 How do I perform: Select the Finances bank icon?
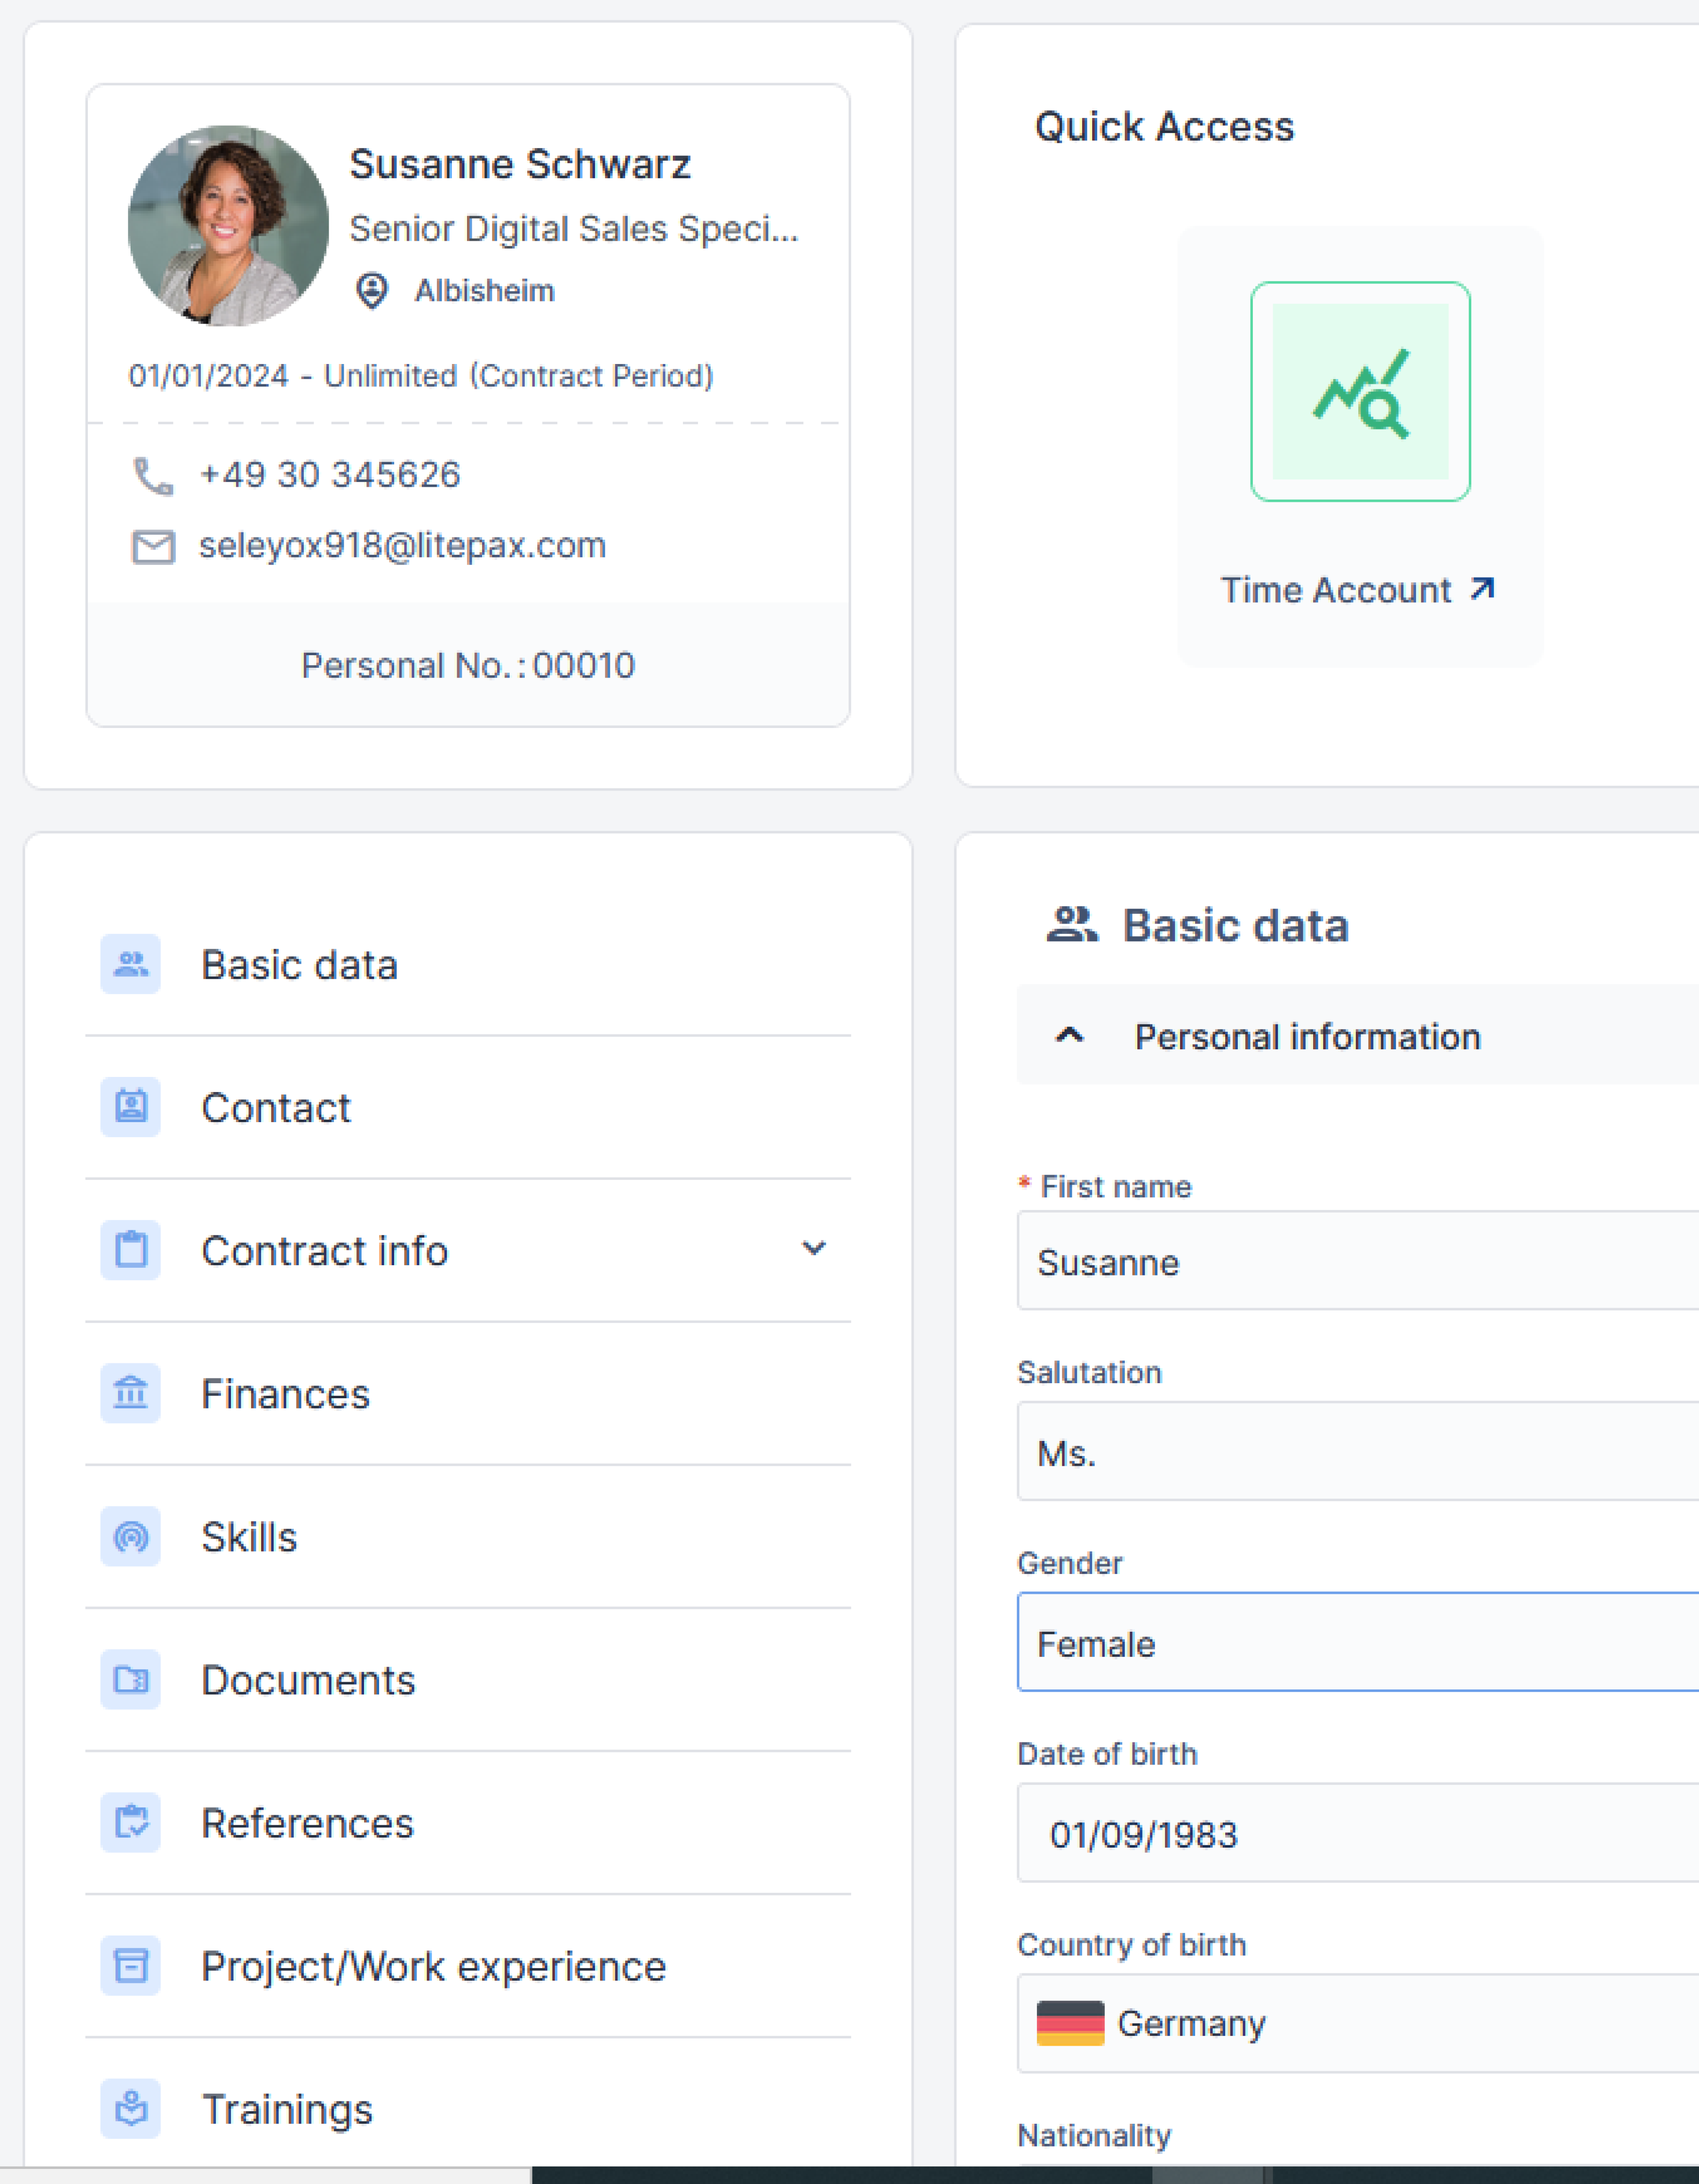[129, 1393]
